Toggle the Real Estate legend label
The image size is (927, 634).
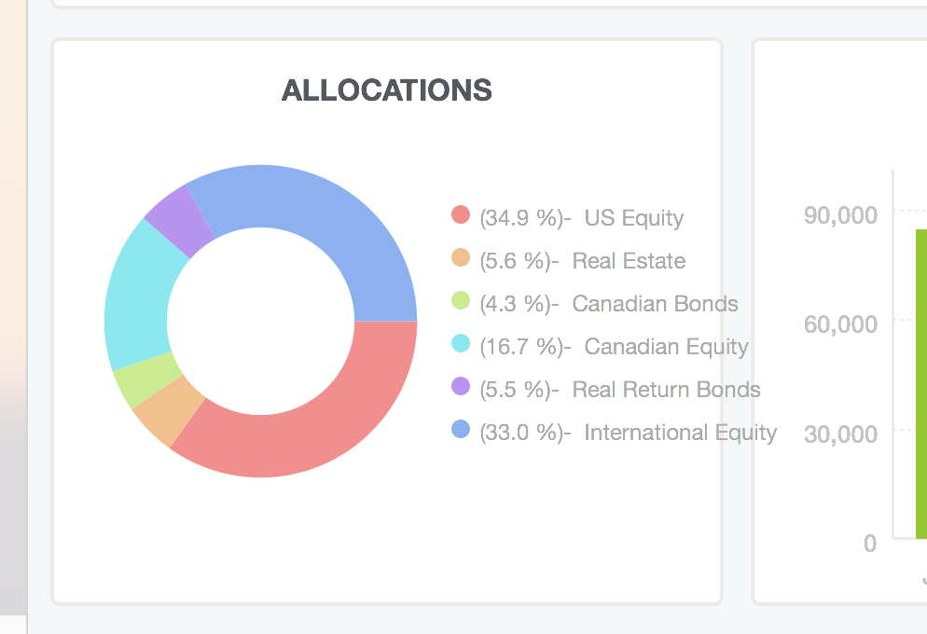[583, 260]
